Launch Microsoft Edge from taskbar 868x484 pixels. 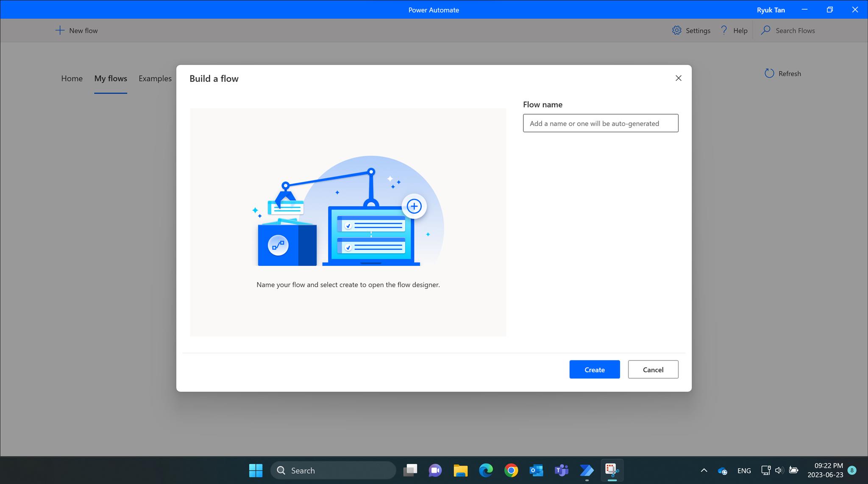[x=486, y=470]
